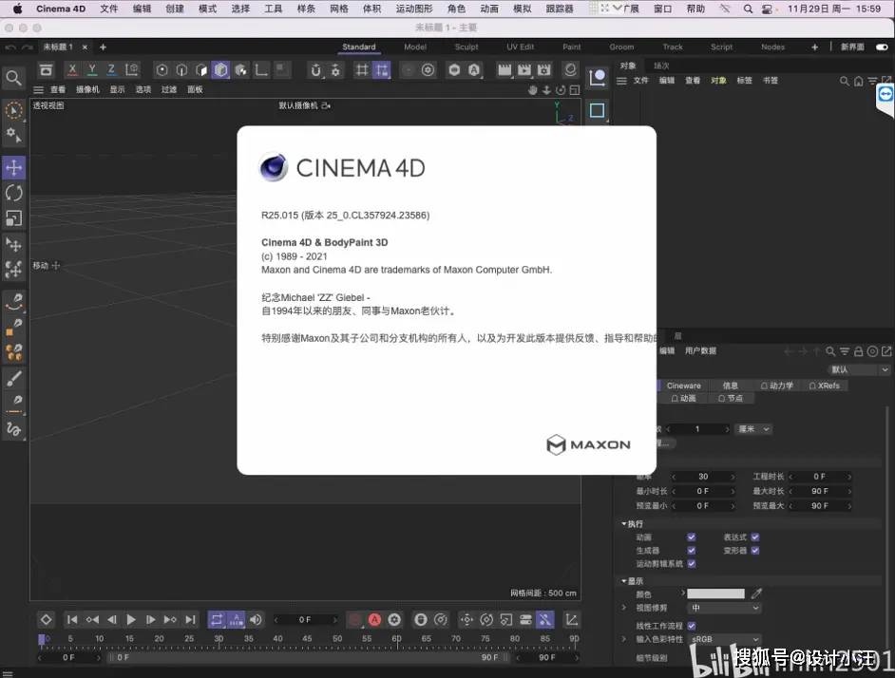Switch to the Sculpt layout tab

pyautogui.click(x=467, y=47)
